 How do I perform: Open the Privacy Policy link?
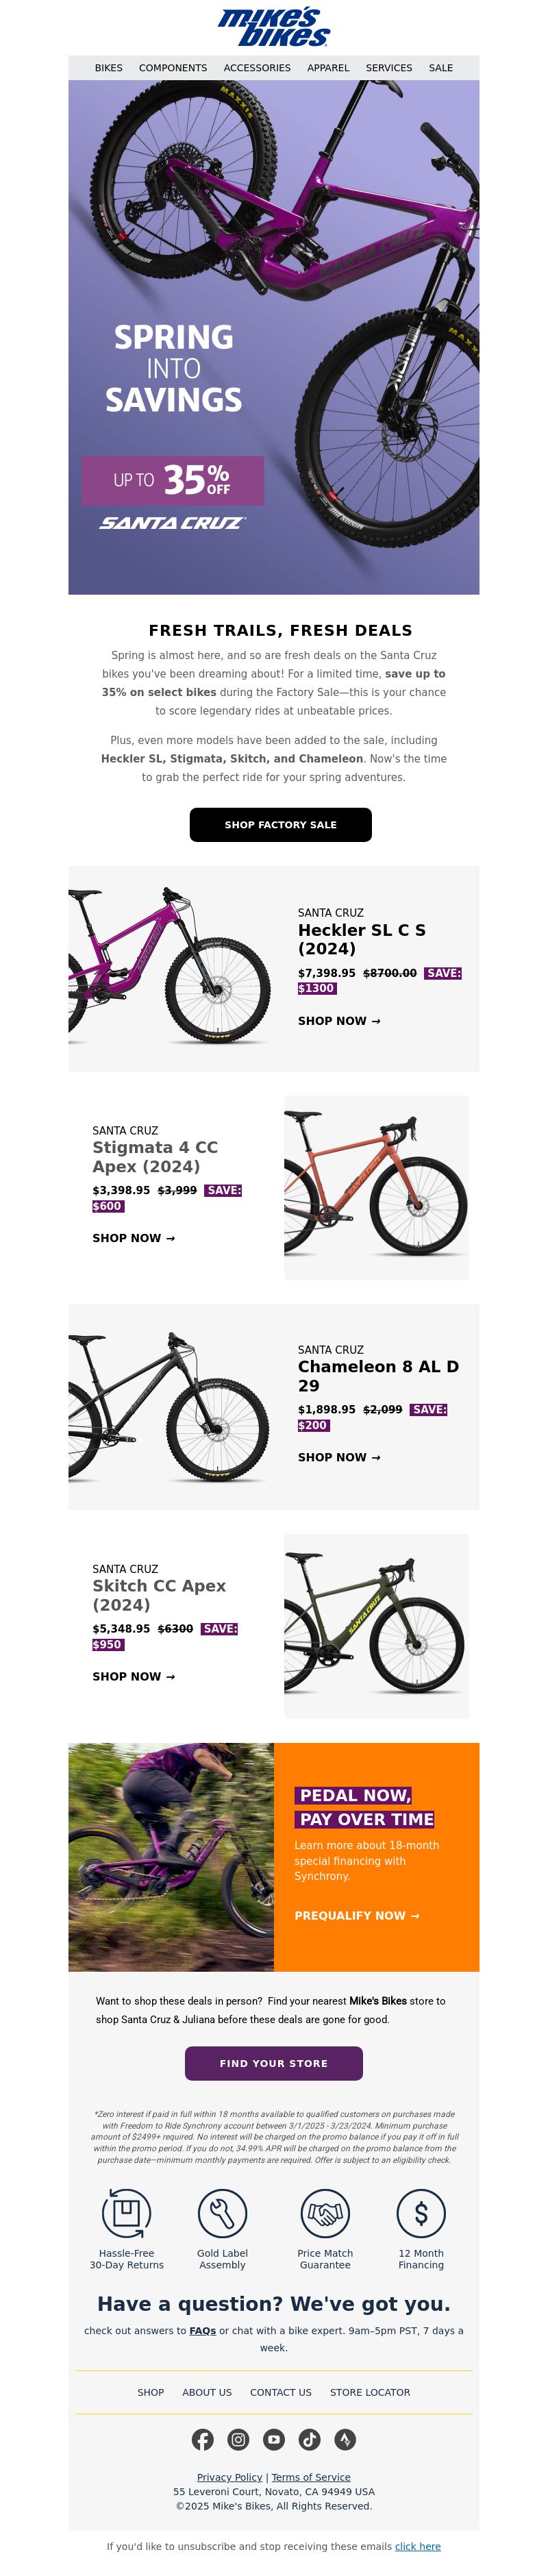pos(230,2477)
